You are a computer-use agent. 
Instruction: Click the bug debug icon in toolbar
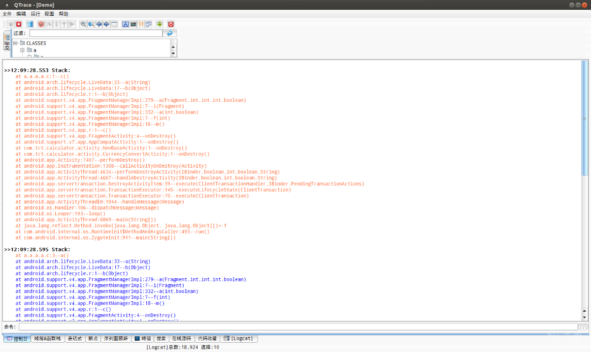10,24
